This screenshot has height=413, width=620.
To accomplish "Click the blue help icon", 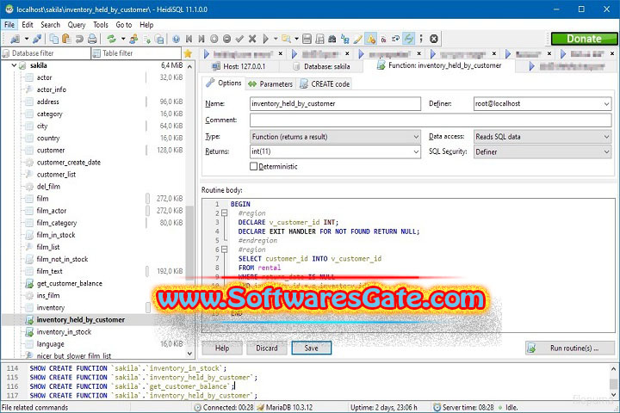I will click(x=176, y=39).
